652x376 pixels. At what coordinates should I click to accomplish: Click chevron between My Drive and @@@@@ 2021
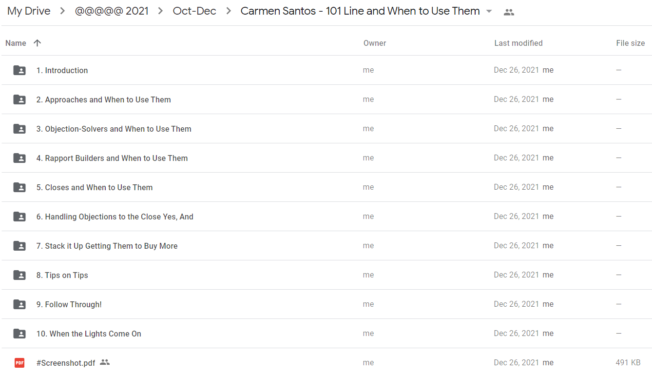tap(62, 11)
